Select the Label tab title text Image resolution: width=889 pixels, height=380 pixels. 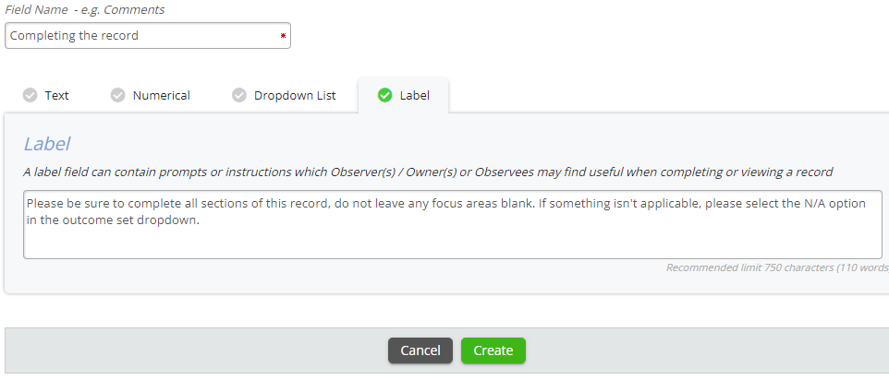[x=414, y=95]
